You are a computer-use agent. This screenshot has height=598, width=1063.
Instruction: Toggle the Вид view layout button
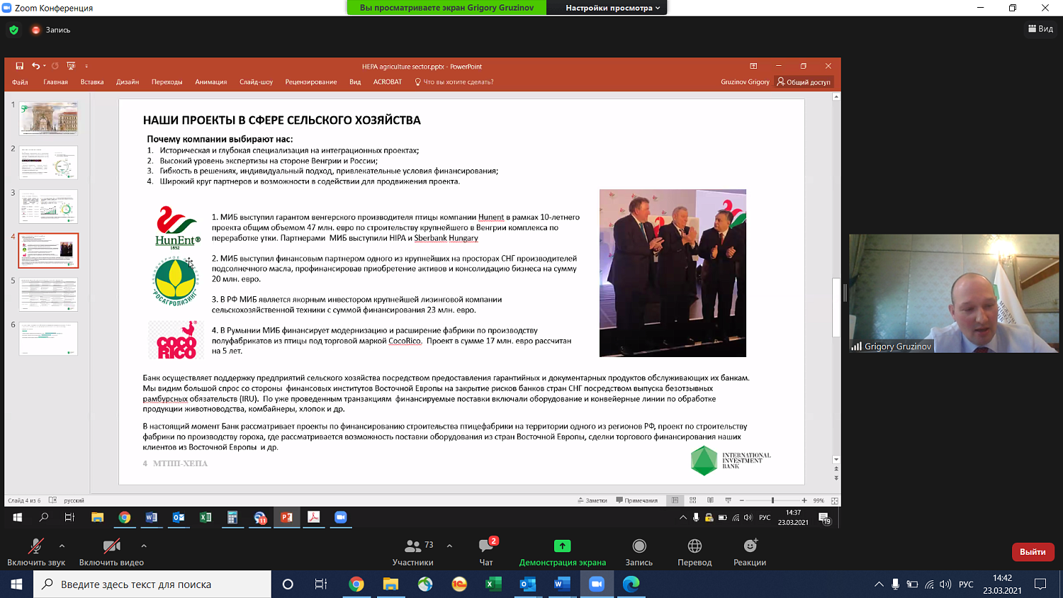tap(1040, 29)
